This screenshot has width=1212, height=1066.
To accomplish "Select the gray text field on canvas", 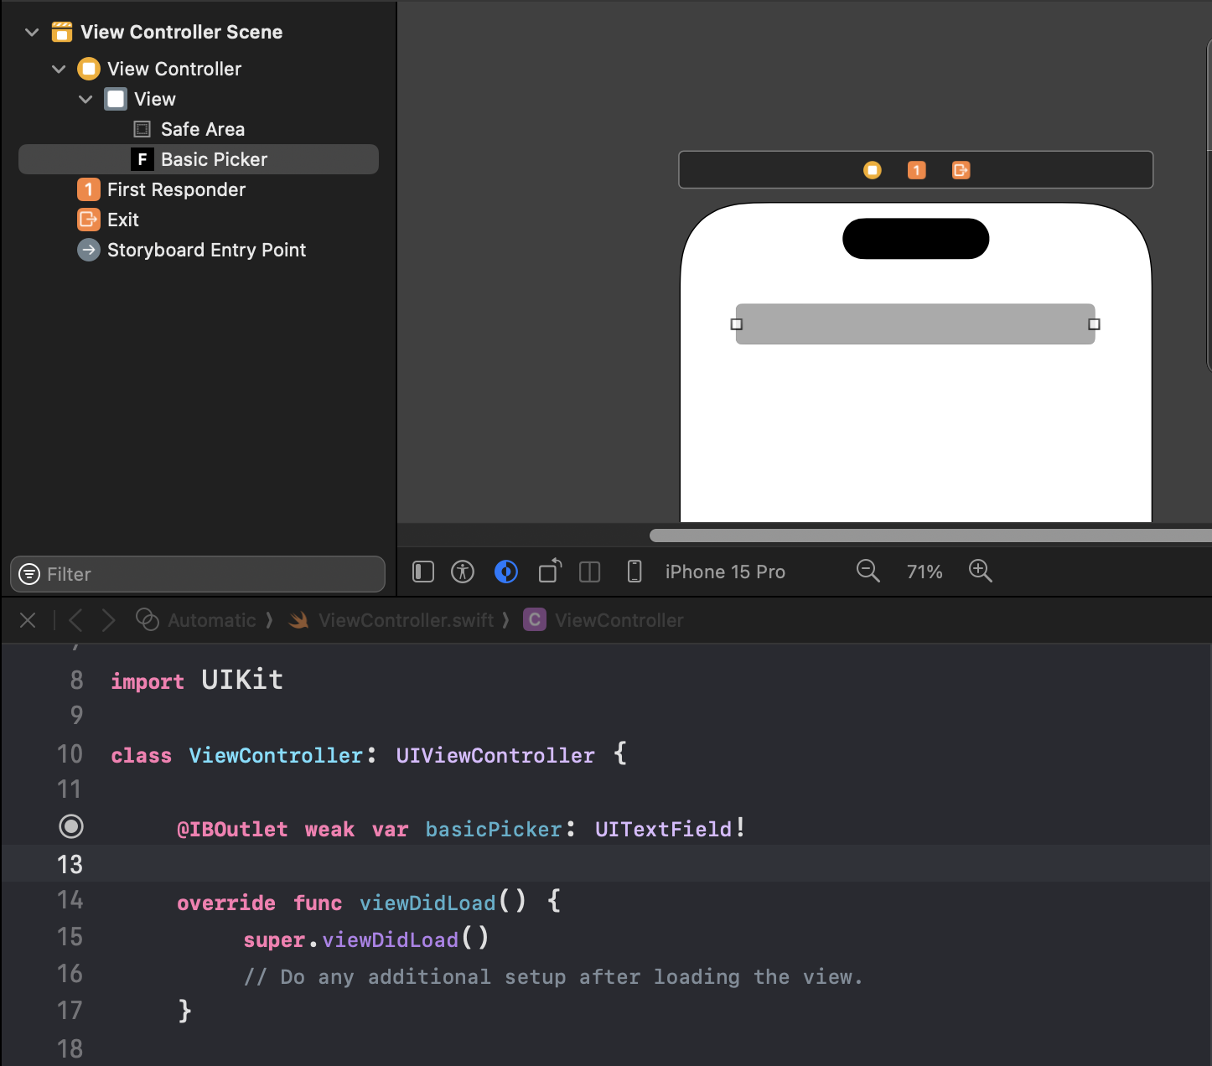I will 915,324.
